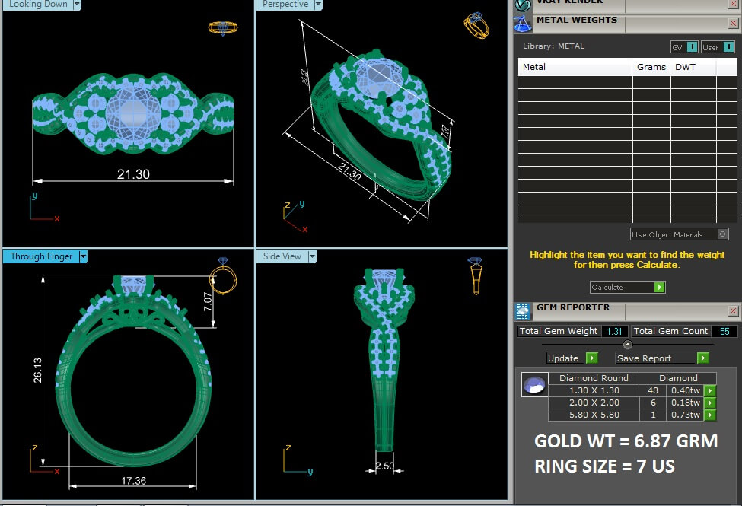
Task: Click the 7.07 dimension in Through Finger viewport
Action: click(208, 301)
